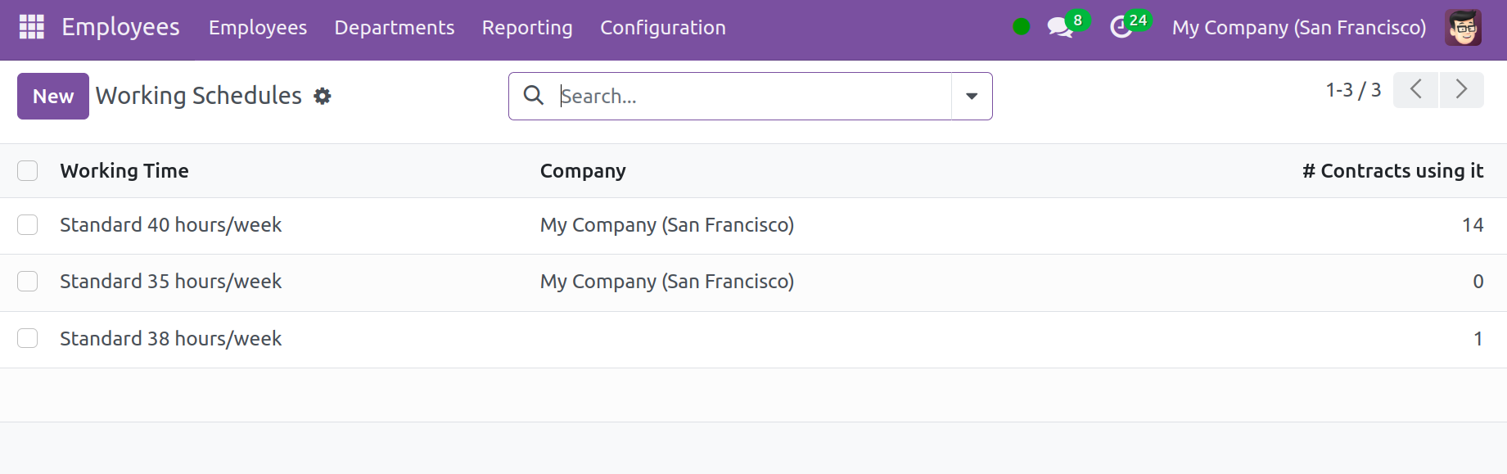Open the company switcher My Company (San Francisco)
This screenshot has width=1507, height=474.
point(1299,27)
